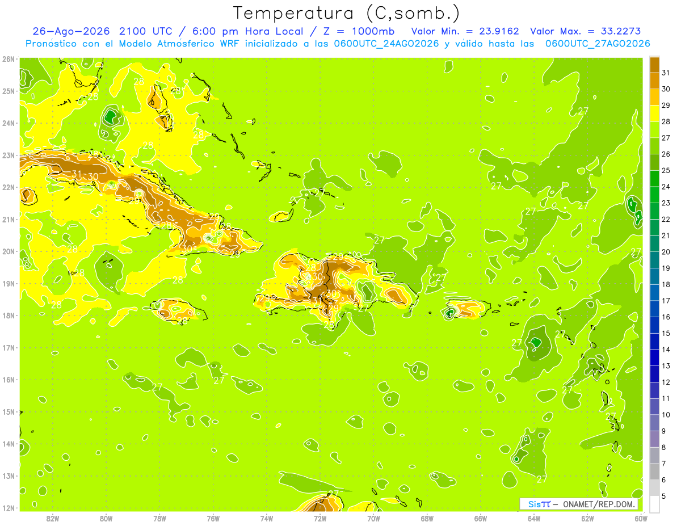Screen dimensions: 681x526
Task: Click the title "Temperatura (C,somb.)"
Action: (346, 13)
